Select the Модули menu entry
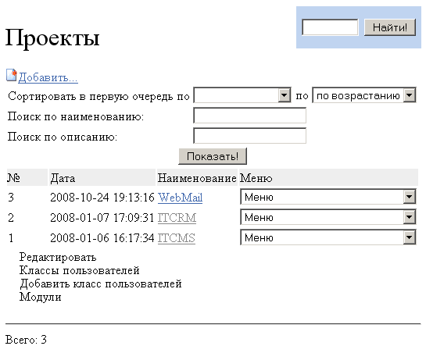The image size is (426, 353). pos(40,297)
